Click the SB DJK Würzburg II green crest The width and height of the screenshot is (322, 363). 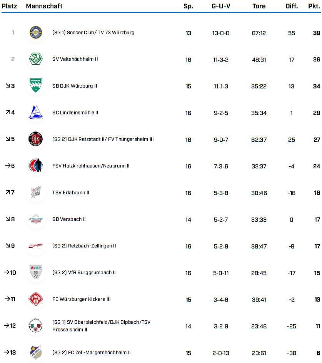click(x=36, y=86)
